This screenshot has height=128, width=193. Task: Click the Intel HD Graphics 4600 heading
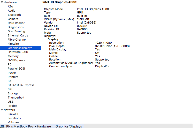pyautogui.click(x=60, y=2)
